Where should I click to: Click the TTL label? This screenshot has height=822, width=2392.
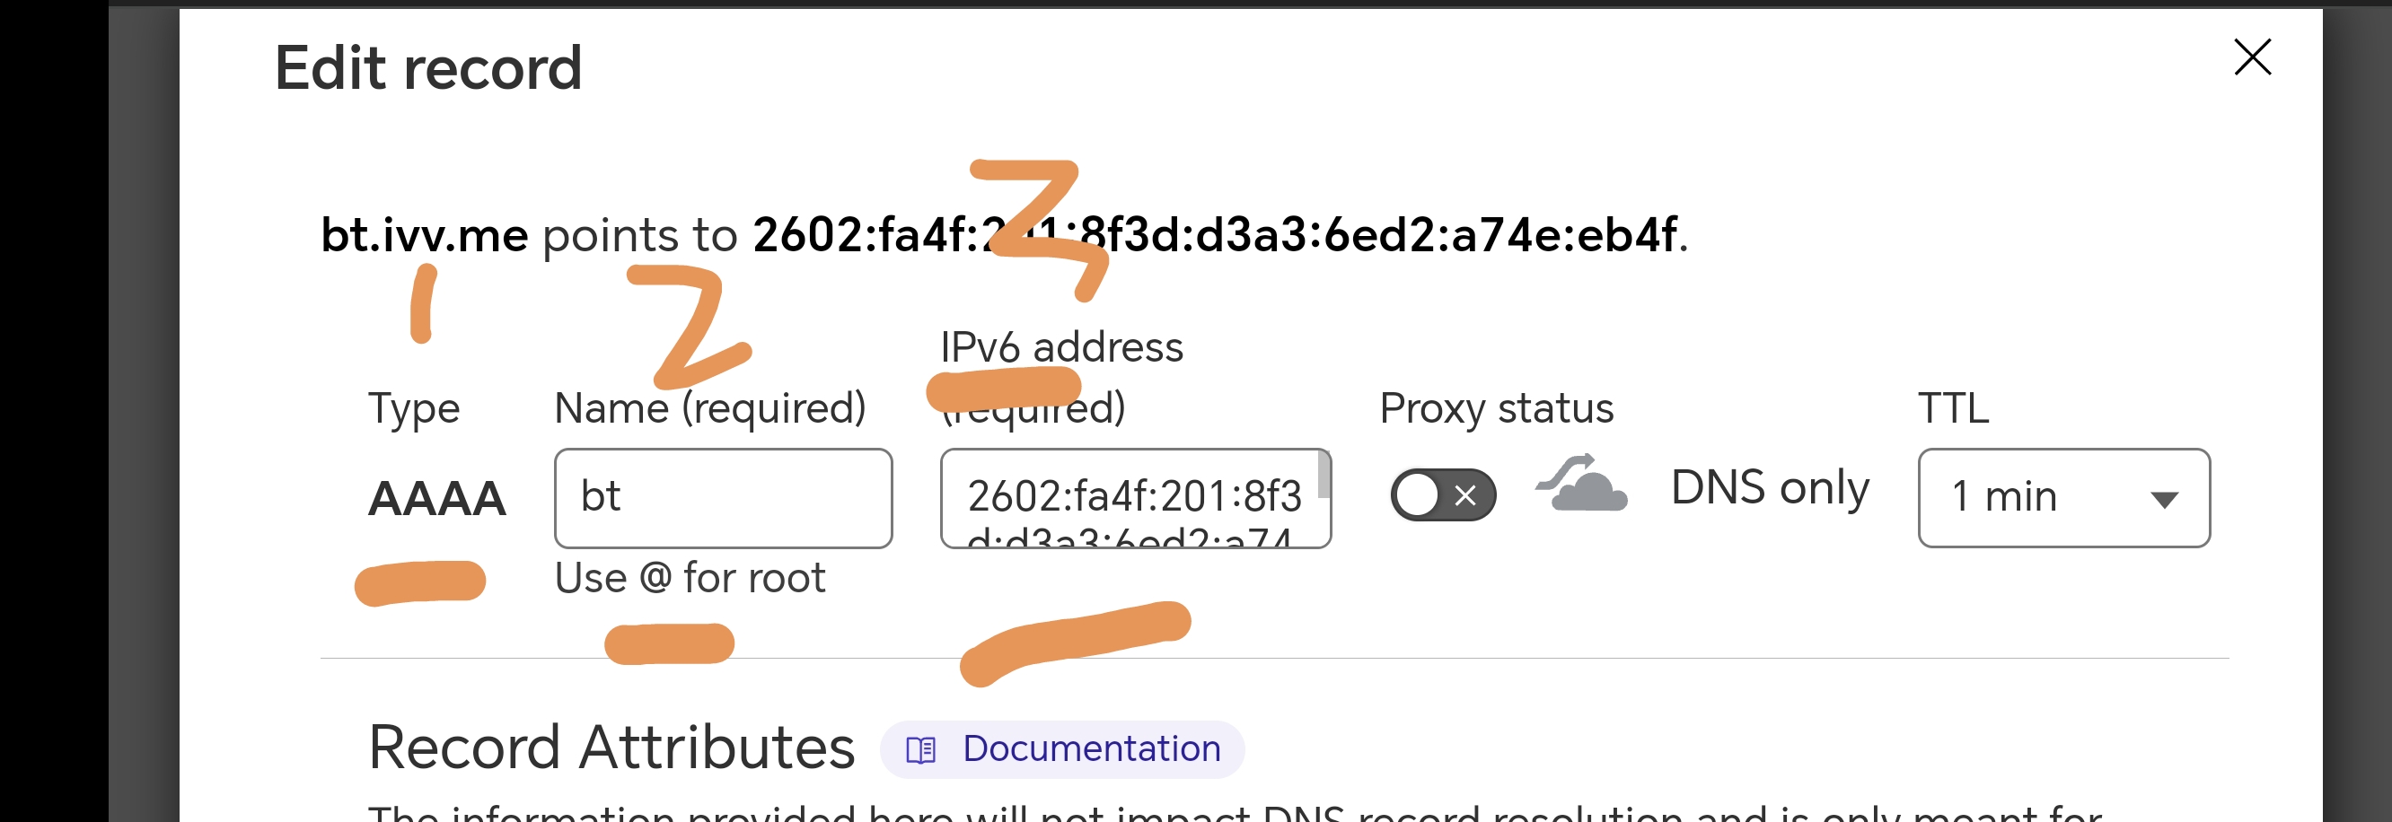coord(1953,408)
